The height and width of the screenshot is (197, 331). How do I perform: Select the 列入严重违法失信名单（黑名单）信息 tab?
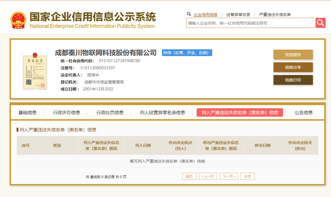(240, 113)
